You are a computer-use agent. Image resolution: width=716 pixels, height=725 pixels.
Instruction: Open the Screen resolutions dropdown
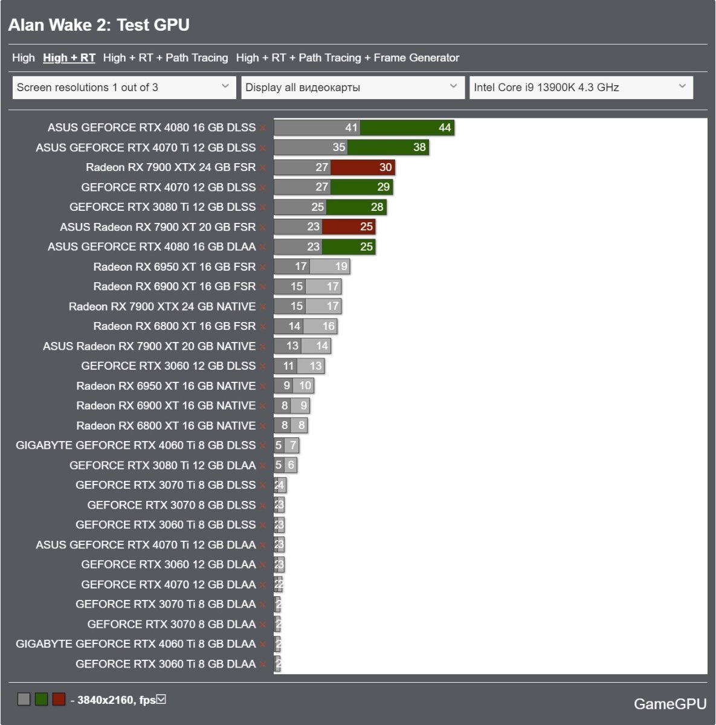pos(124,88)
